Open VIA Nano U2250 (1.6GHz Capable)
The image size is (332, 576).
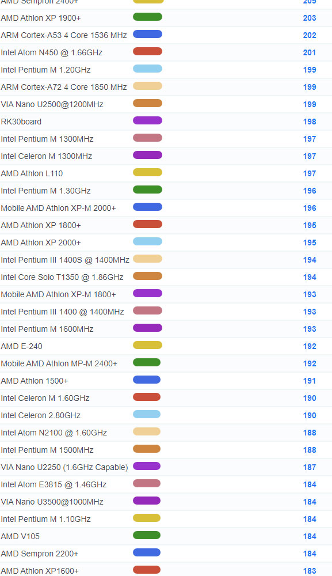tap(64, 467)
